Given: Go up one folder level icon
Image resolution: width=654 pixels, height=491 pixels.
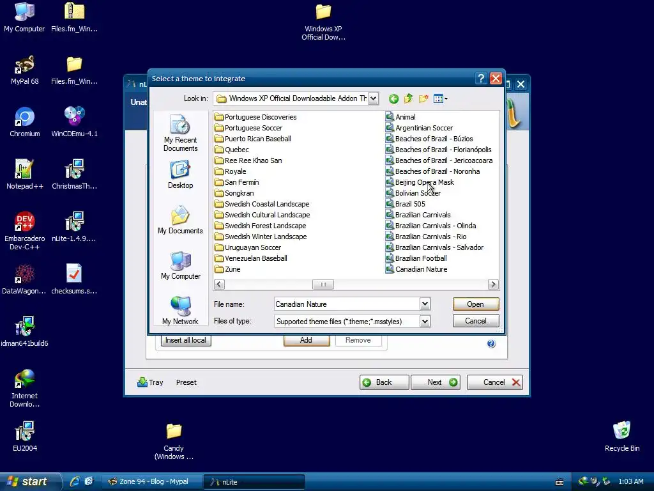Looking at the screenshot, I should 408,99.
